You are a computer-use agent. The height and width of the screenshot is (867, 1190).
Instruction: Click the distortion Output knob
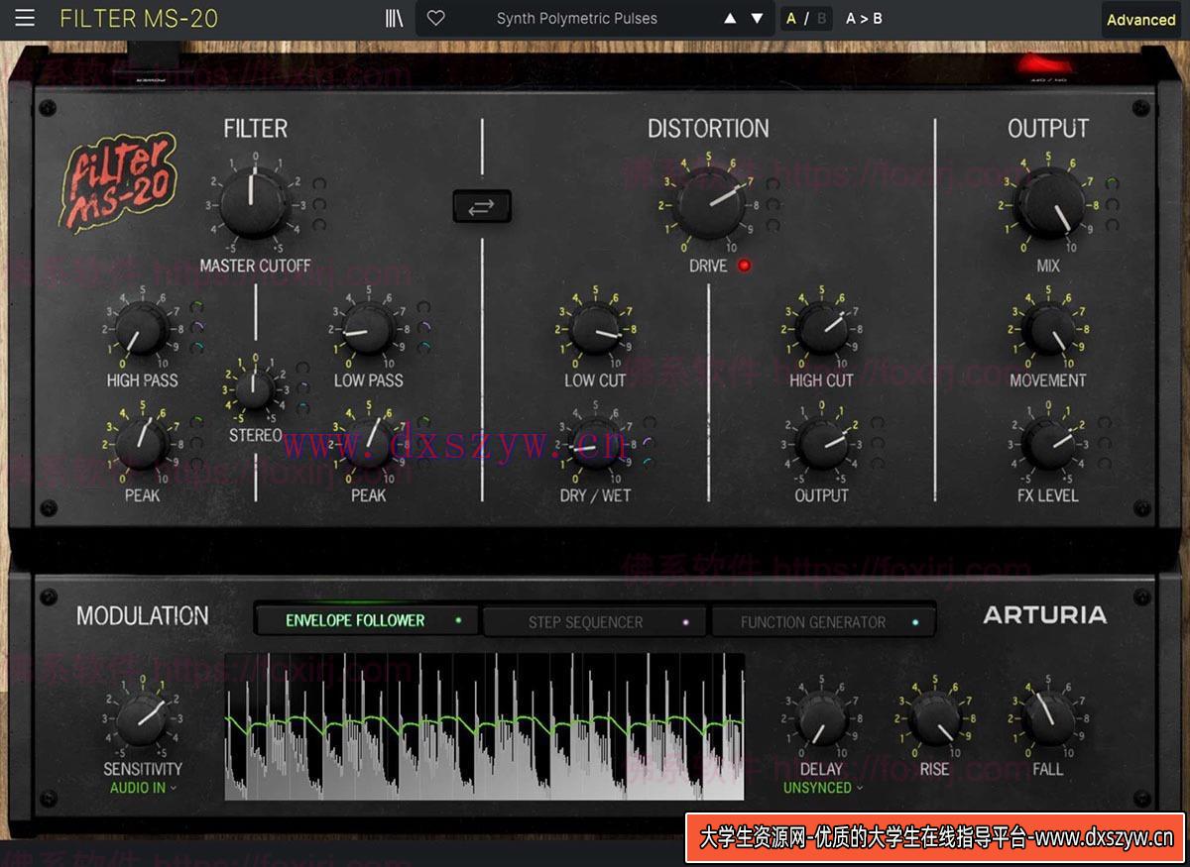pyautogui.click(x=822, y=444)
